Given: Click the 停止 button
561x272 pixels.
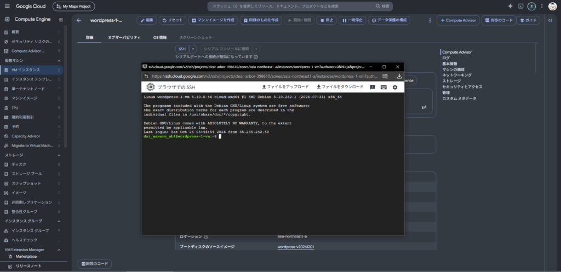Looking at the screenshot, I should [327, 20].
